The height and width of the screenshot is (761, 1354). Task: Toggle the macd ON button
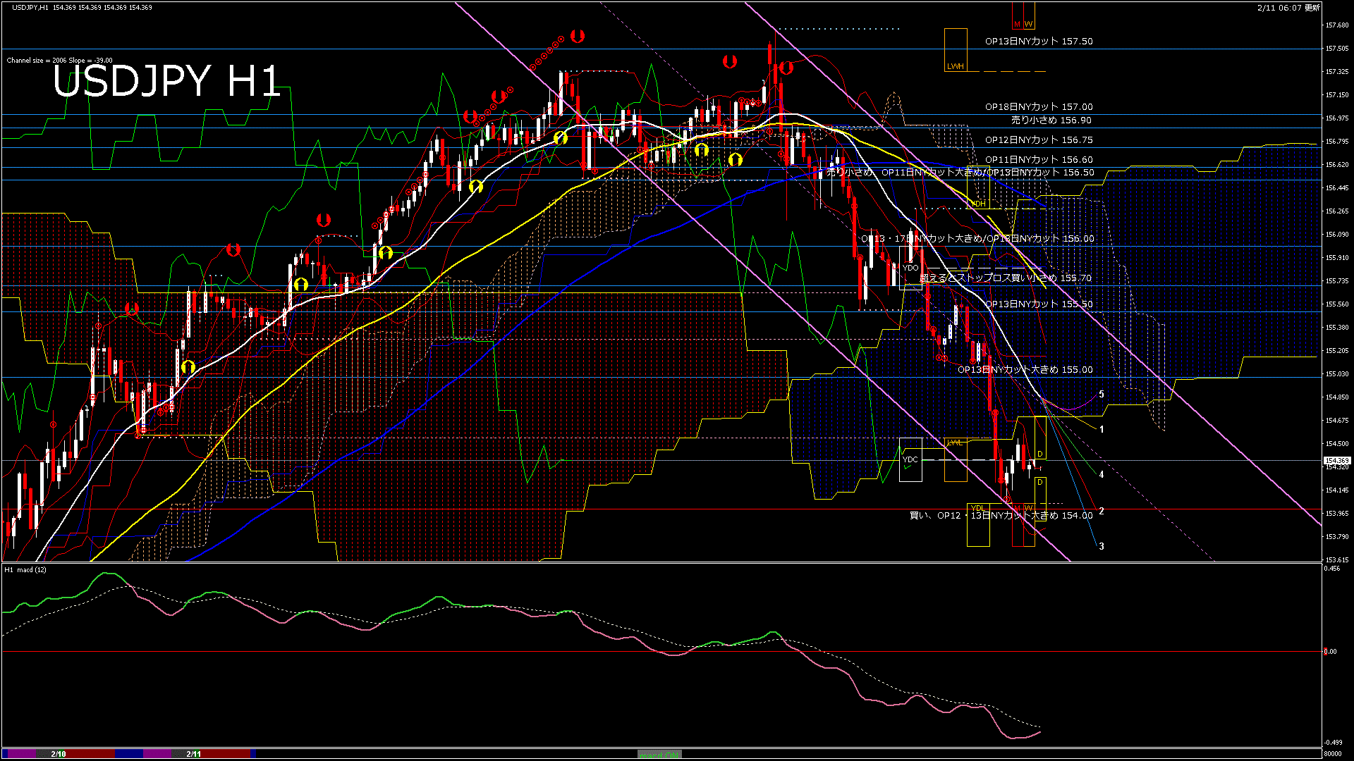pyautogui.click(x=659, y=755)
